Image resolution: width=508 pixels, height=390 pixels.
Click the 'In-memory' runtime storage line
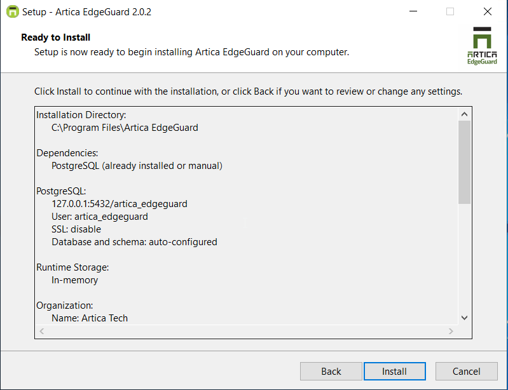point(74,280)
